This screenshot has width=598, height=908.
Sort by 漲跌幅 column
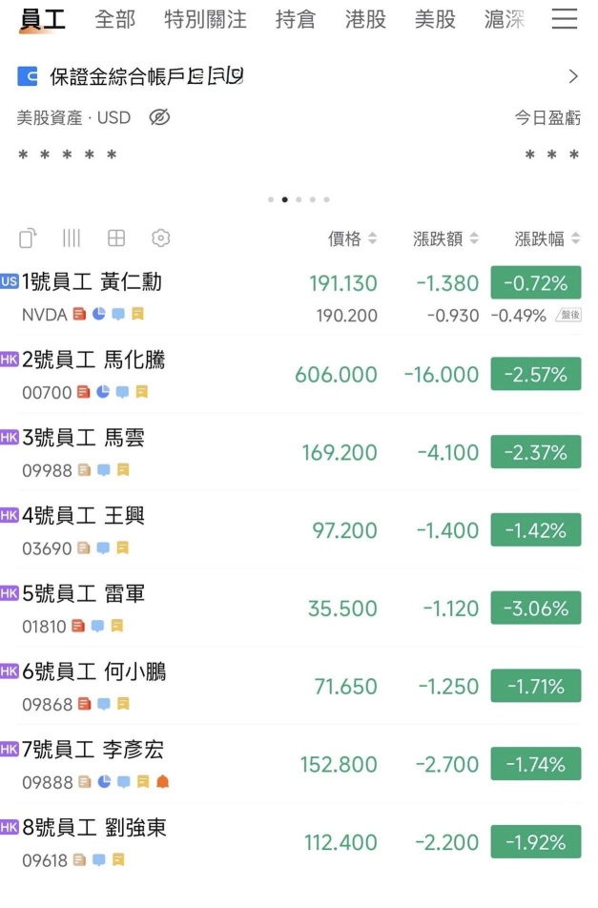[547, 238]
